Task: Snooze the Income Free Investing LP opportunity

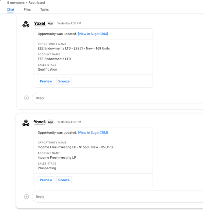Action: click(x=64, y=180)
